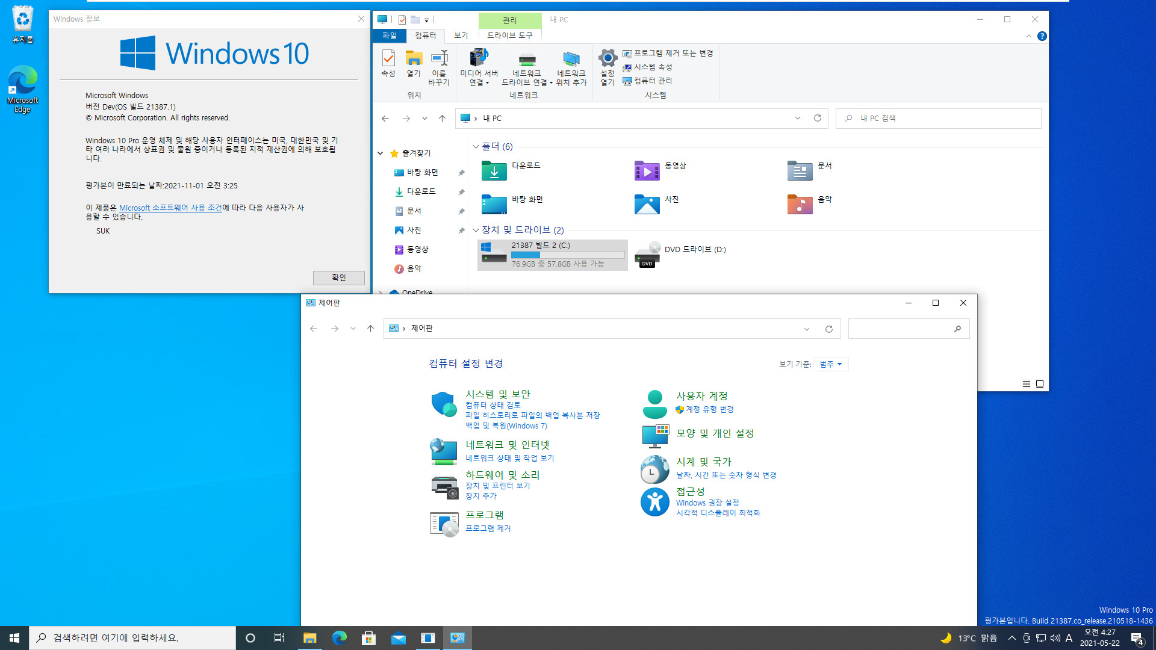Refresh the 내 PC address bar

[817, 118]
